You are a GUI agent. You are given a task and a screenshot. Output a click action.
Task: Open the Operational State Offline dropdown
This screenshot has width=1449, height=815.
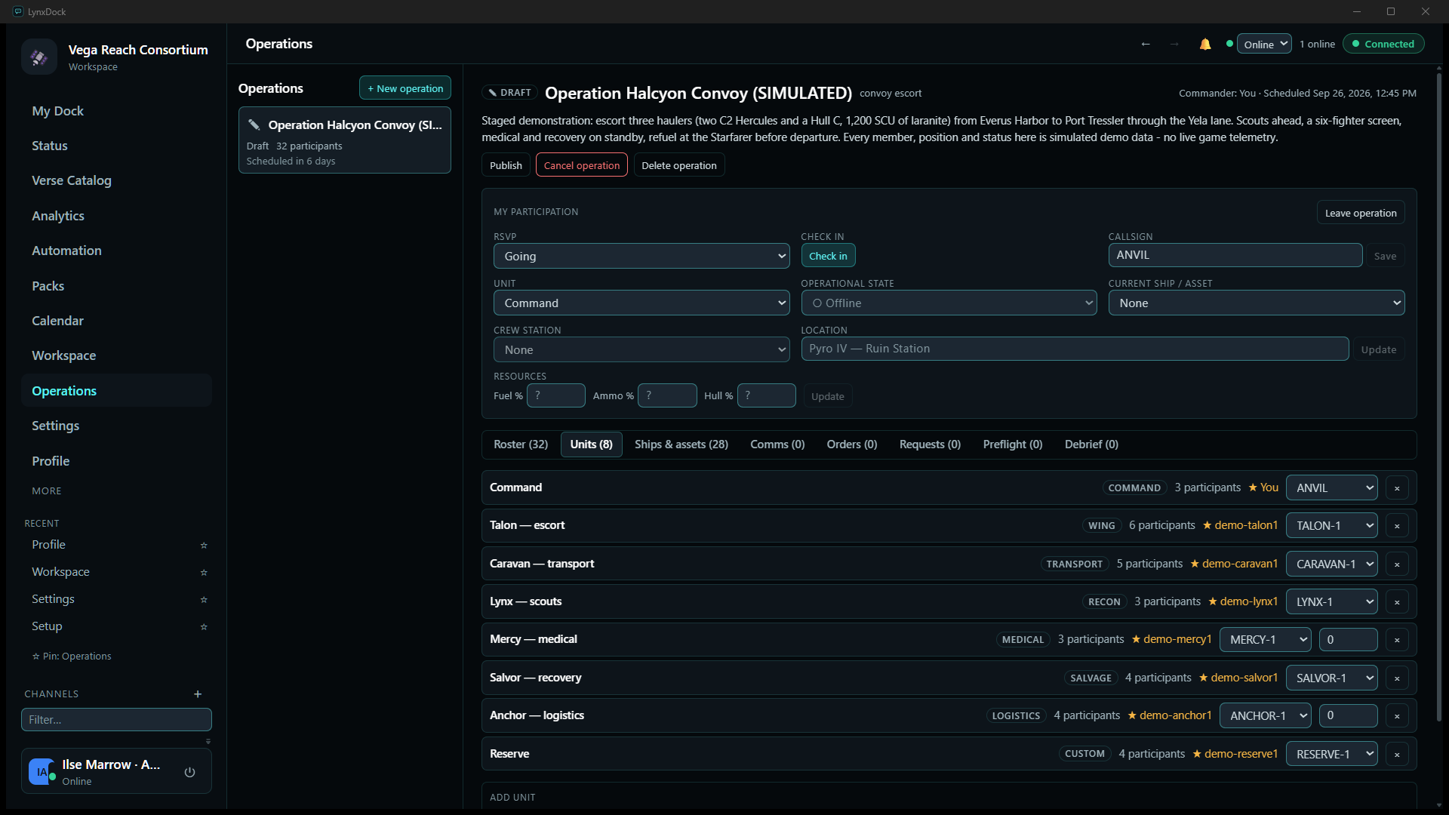tap(949, 303)
